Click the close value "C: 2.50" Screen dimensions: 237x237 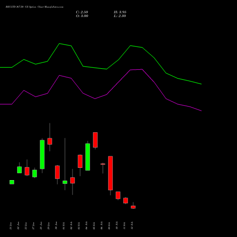point(82,12)
